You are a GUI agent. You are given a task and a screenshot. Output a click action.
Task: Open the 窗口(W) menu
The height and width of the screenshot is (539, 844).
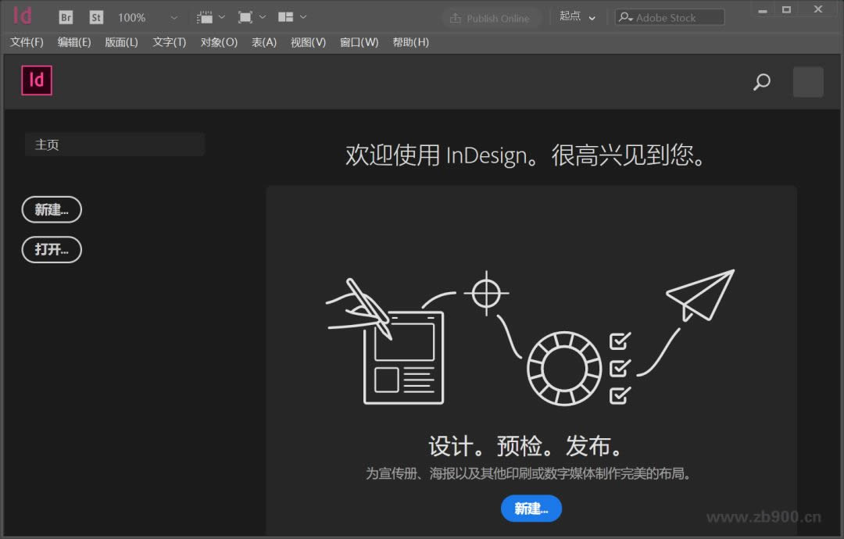tap(359, 42)
